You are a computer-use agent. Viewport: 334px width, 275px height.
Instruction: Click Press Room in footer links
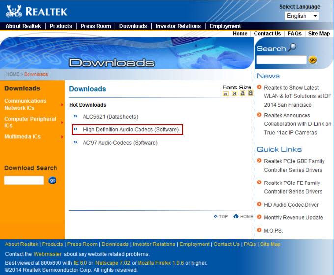(x=82, y=244)
